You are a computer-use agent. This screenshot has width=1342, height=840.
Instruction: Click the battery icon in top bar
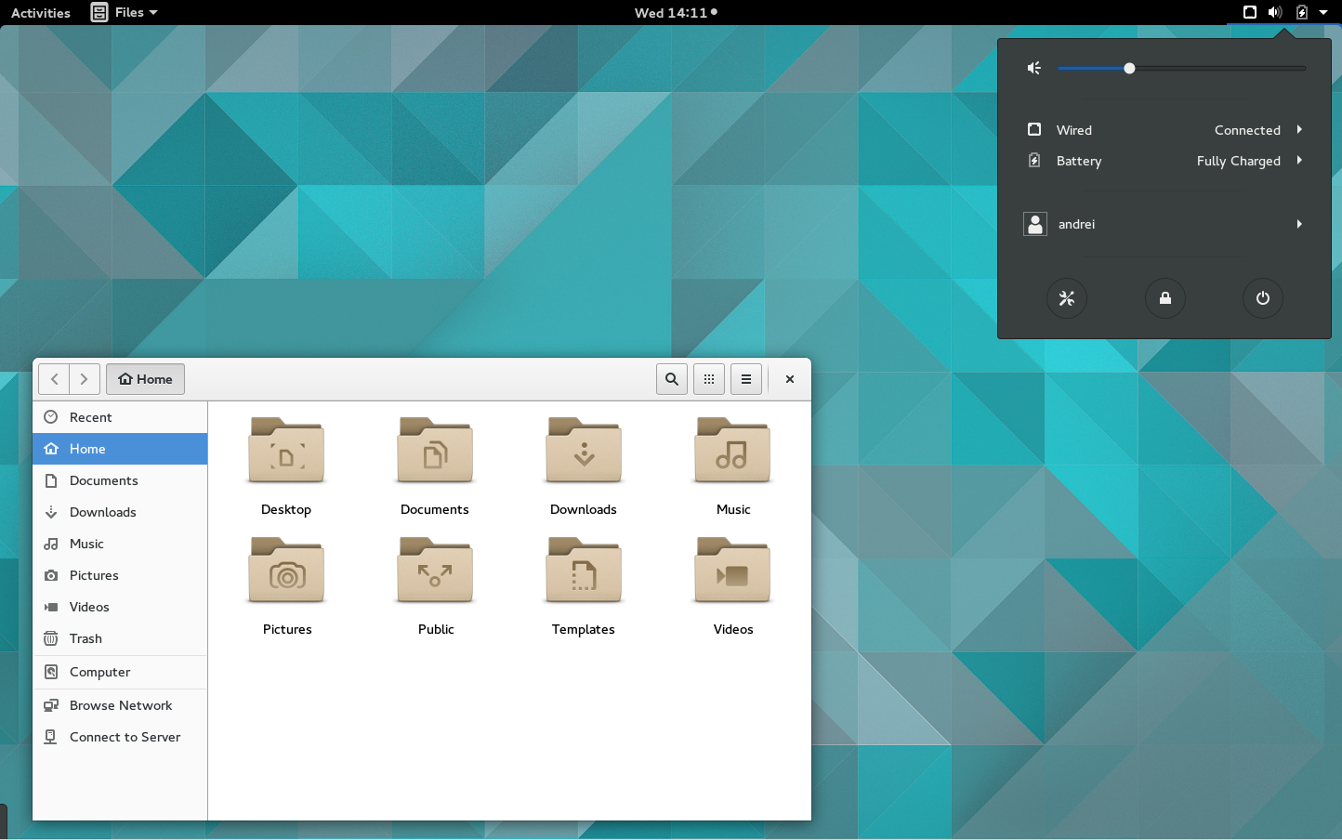click(1302, 13)
